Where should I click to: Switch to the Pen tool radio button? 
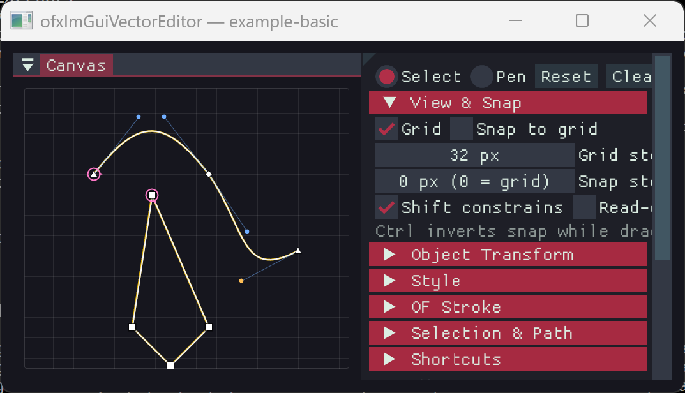pyautogui.click(x=481, y=77)
